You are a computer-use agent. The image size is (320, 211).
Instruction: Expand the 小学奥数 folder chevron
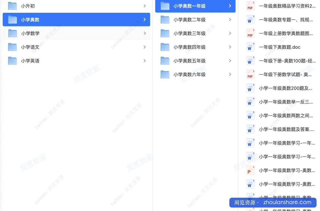145,19
